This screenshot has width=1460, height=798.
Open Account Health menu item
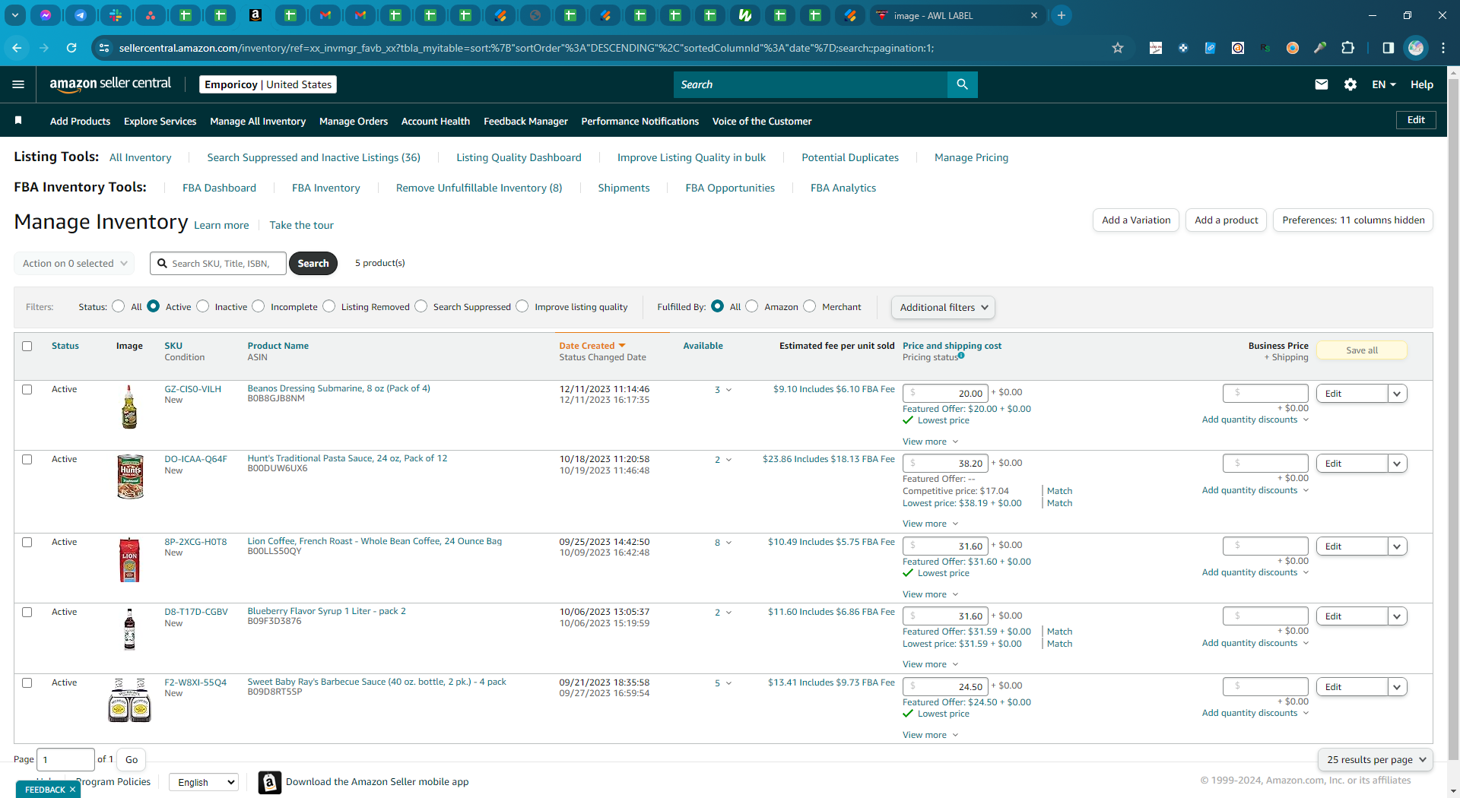click(x=436, y=121)
